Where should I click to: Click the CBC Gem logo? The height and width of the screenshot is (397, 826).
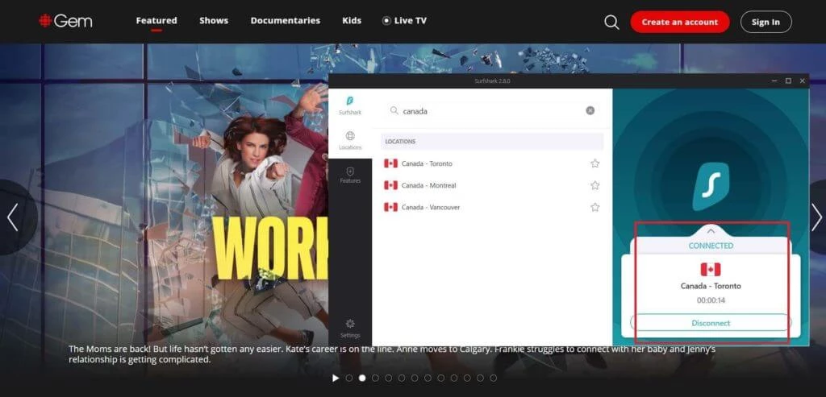(66, 21)
